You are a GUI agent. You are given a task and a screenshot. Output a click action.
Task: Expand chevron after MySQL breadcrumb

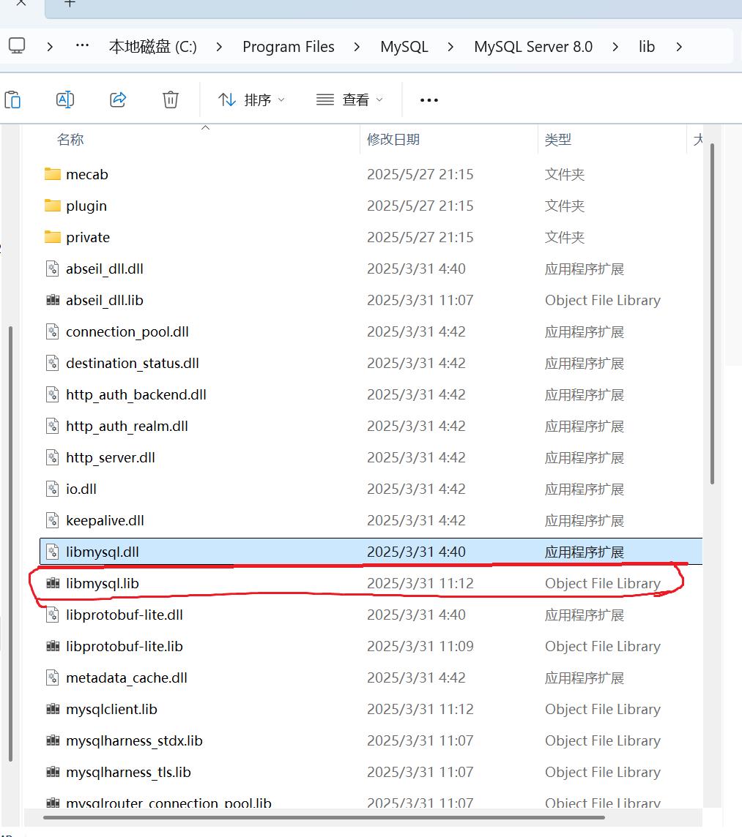pyautogui.click(x=450, y=47)
